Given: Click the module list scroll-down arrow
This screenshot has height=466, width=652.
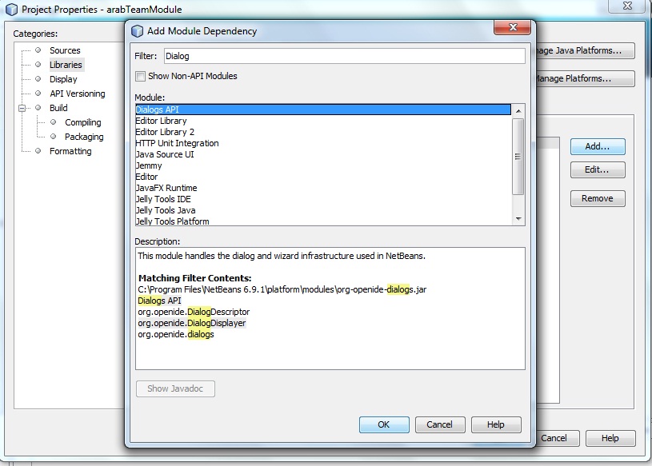Looking at the screenshot, I should (x=518, y=219).
